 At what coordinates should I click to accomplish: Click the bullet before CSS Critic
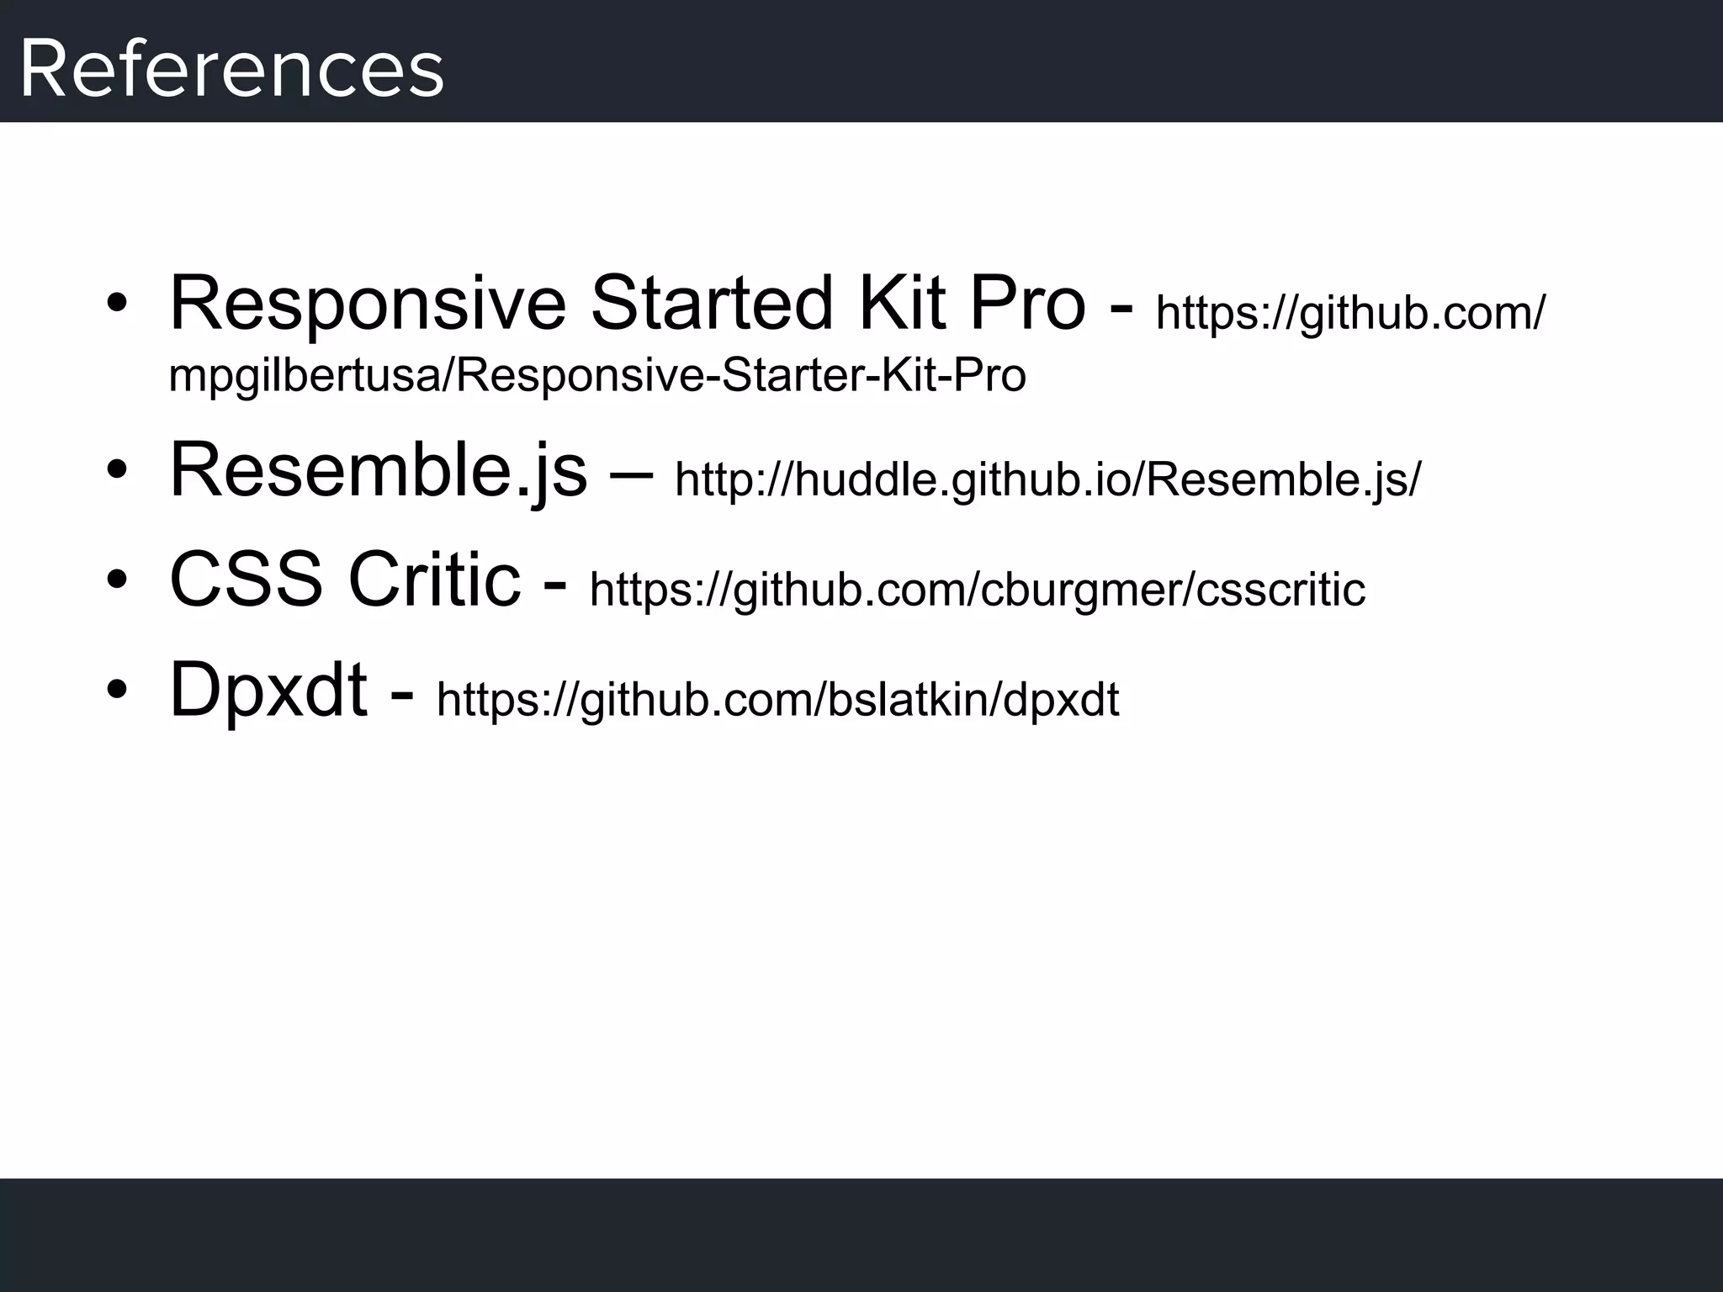click(x=117, y=580)
